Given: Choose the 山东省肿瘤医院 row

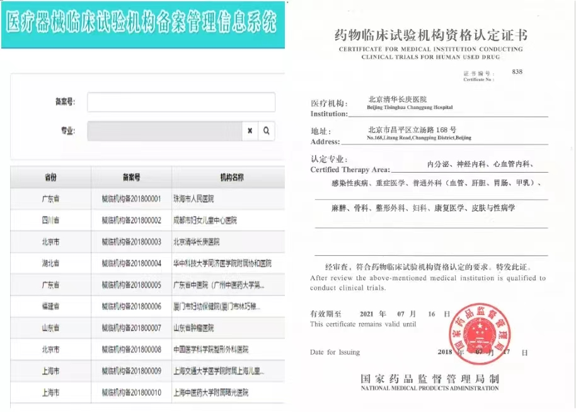Looking at the screenshot, I should click(x=193, y=328).
